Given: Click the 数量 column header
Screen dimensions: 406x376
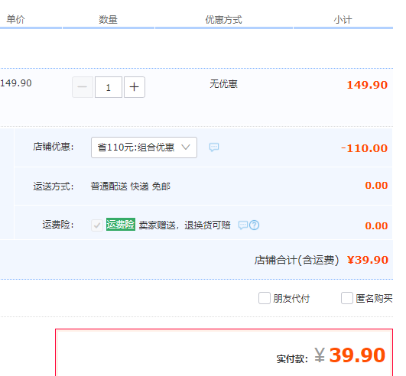Looking at the screenshot, I should [x=109, y=20].
